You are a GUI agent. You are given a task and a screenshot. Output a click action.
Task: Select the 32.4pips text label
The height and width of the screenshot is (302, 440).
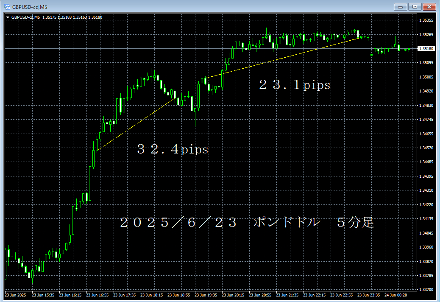(173, 149)
